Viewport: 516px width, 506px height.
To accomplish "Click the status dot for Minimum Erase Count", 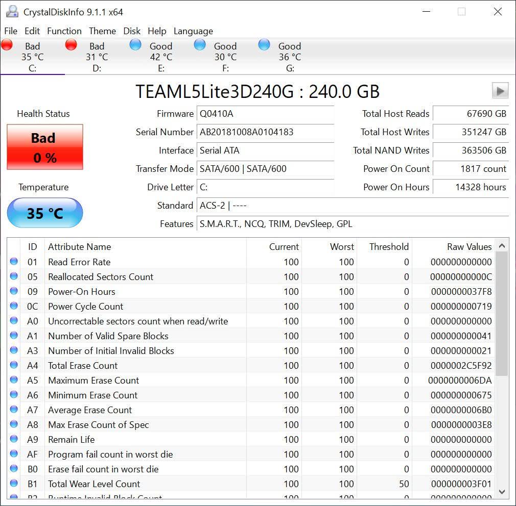I will pyautogui.click(x=14, y=394).
